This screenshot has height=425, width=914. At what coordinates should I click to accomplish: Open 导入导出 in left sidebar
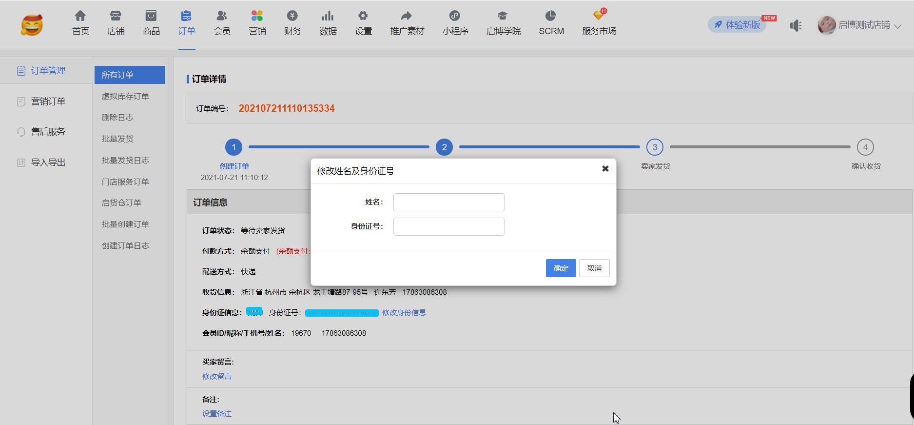coord(48,162)
